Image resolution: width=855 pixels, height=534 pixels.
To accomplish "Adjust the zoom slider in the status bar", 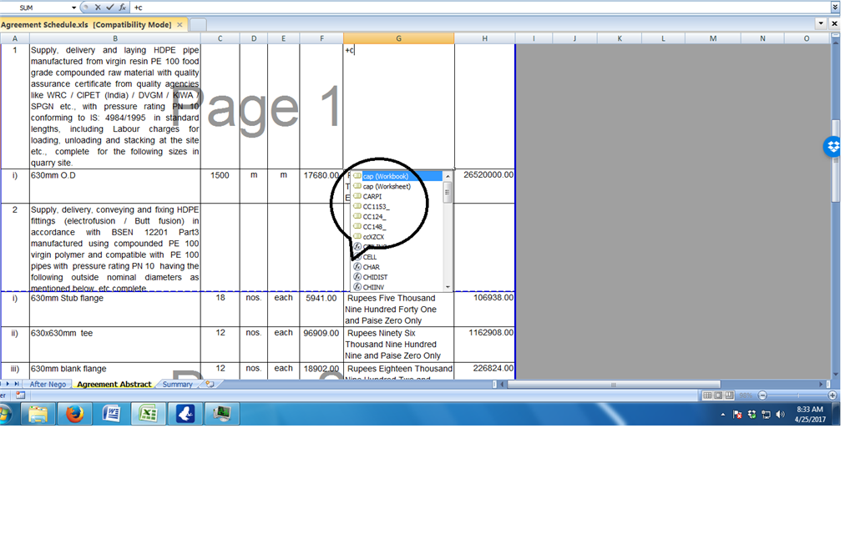I will click(x=799, y=395).
